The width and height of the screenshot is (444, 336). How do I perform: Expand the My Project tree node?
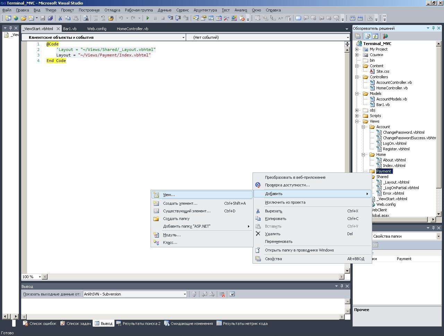point(357,49)
